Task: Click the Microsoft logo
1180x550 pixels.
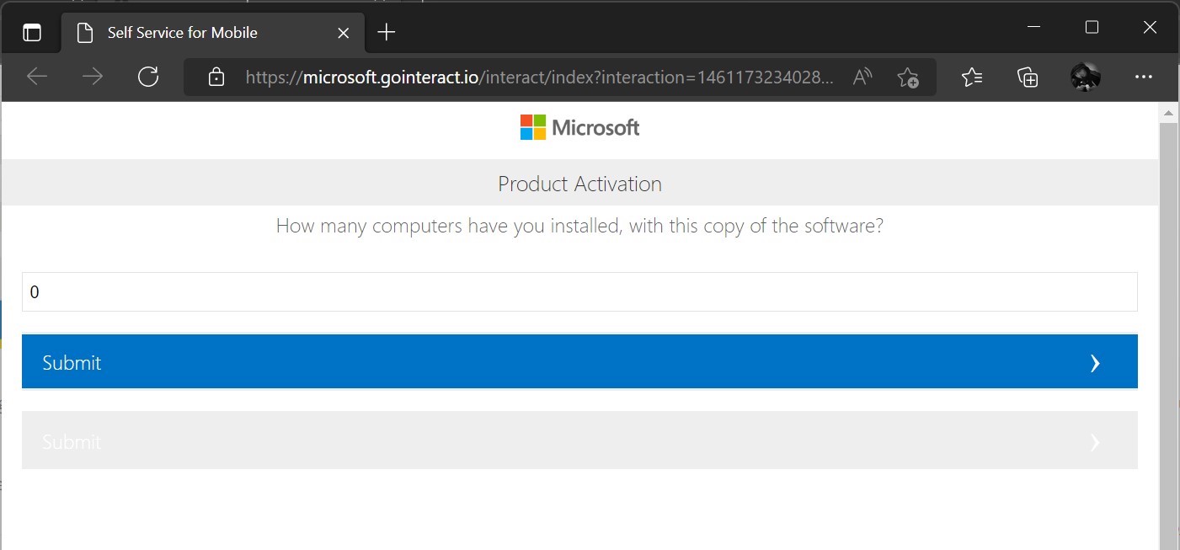Action: [580, 128]
